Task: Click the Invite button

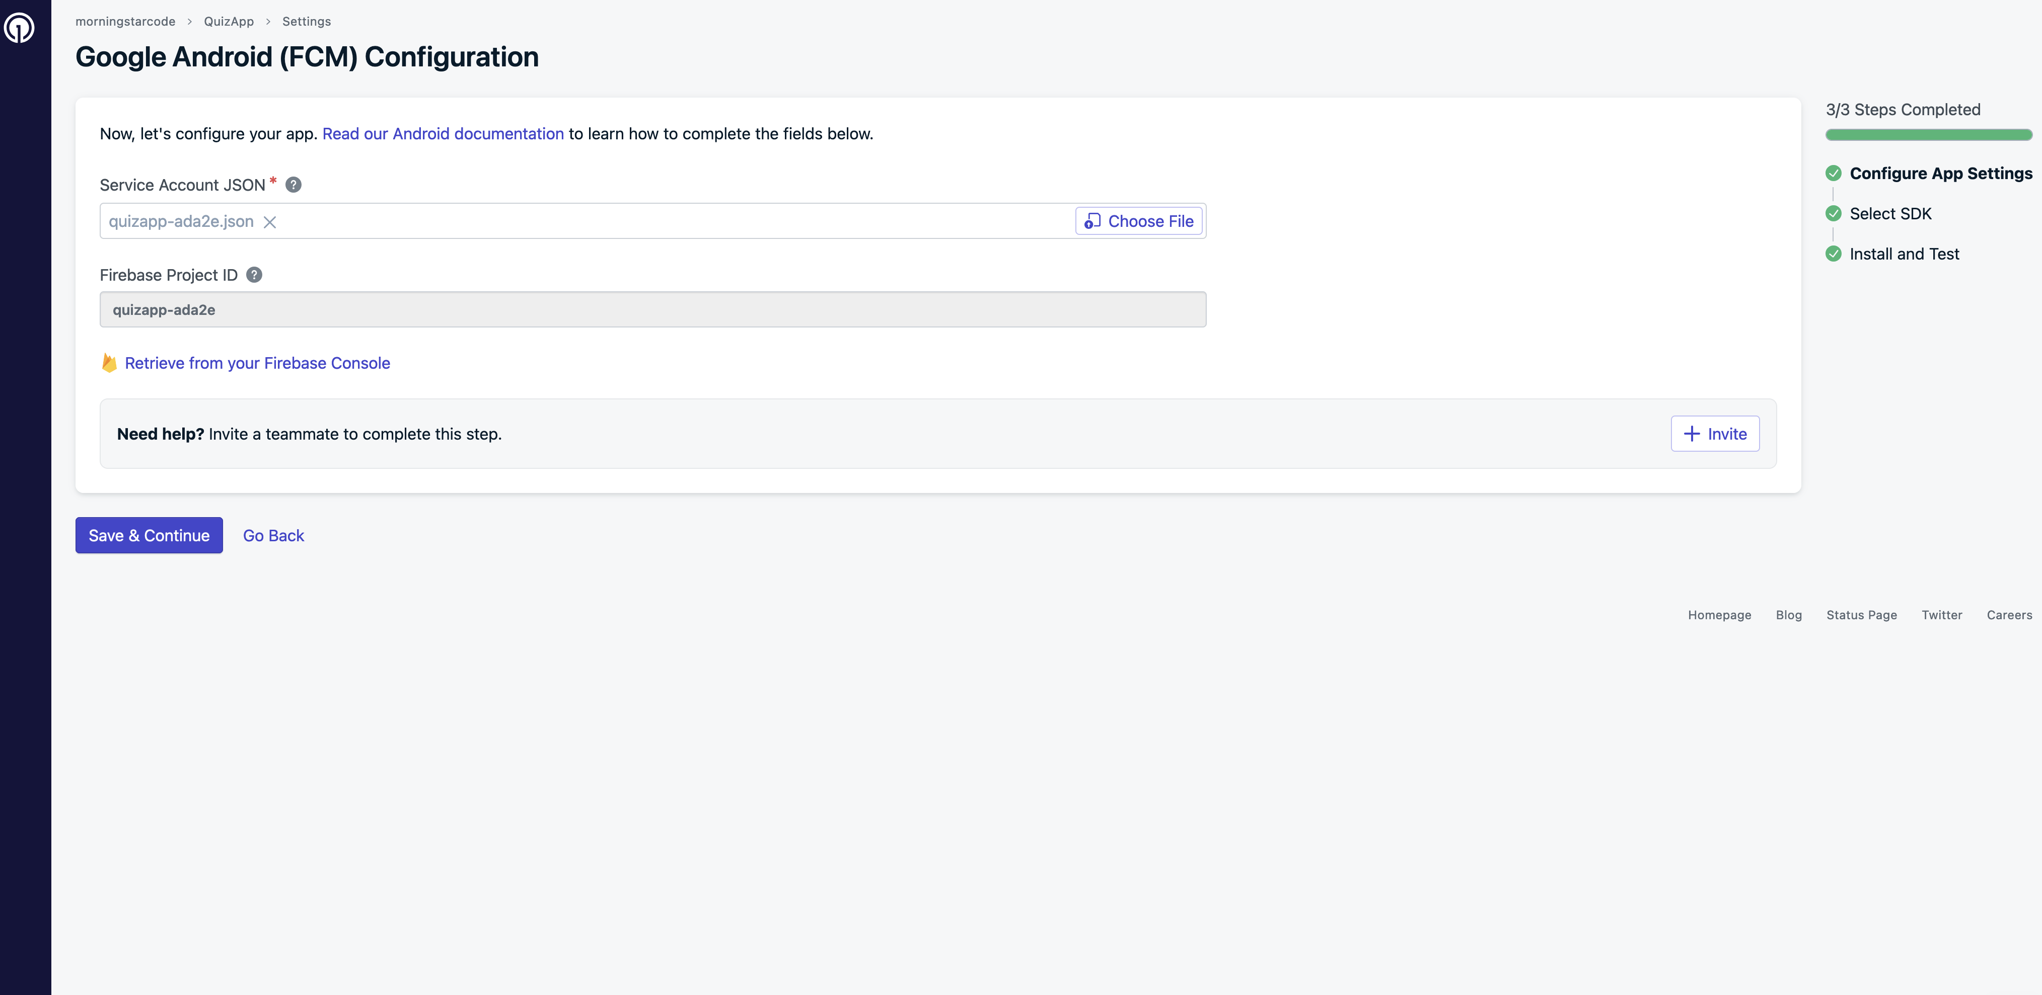Action: 1715,433
